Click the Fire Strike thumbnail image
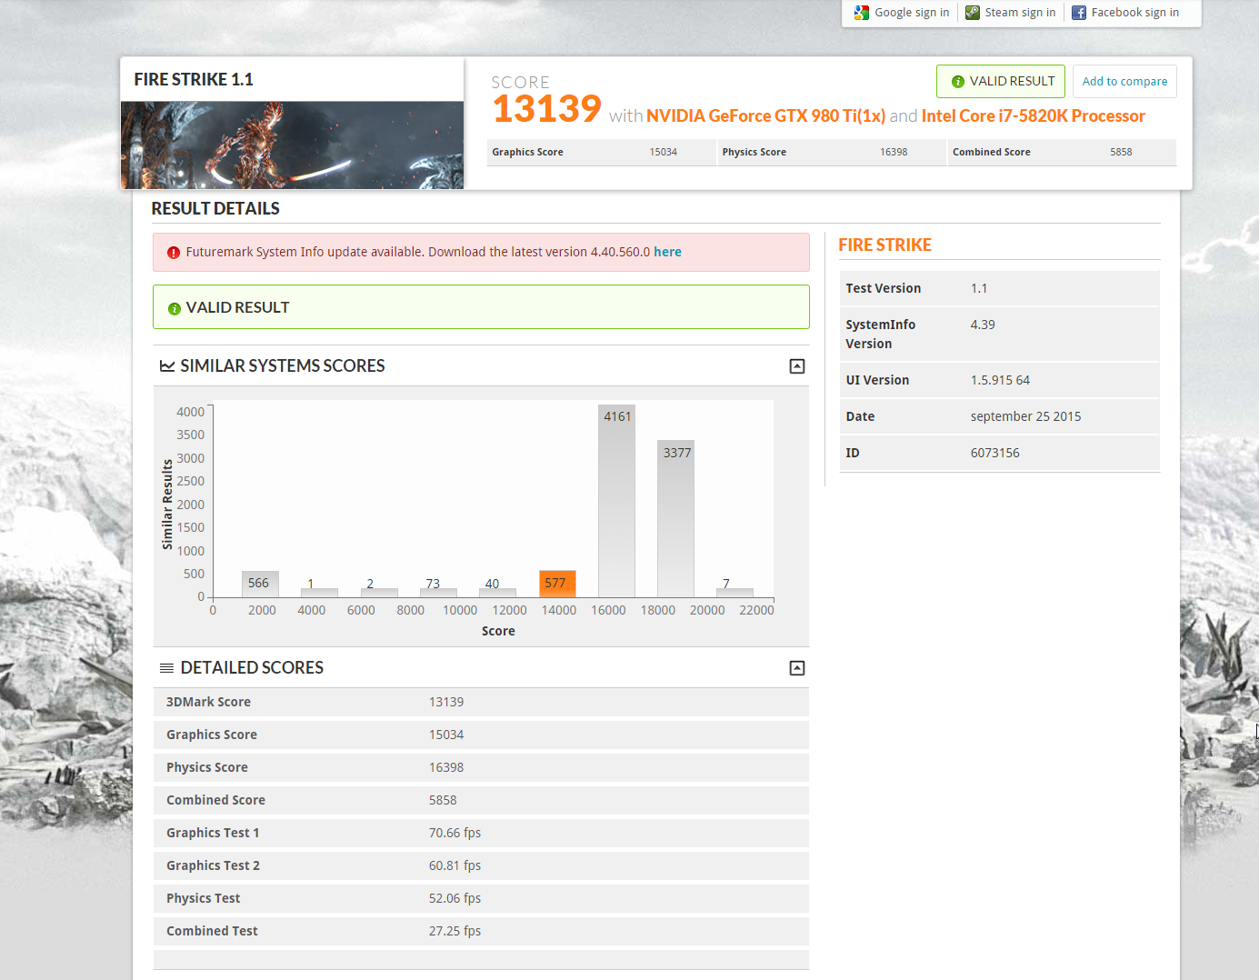1259x980 pixels. coord(292,145)
